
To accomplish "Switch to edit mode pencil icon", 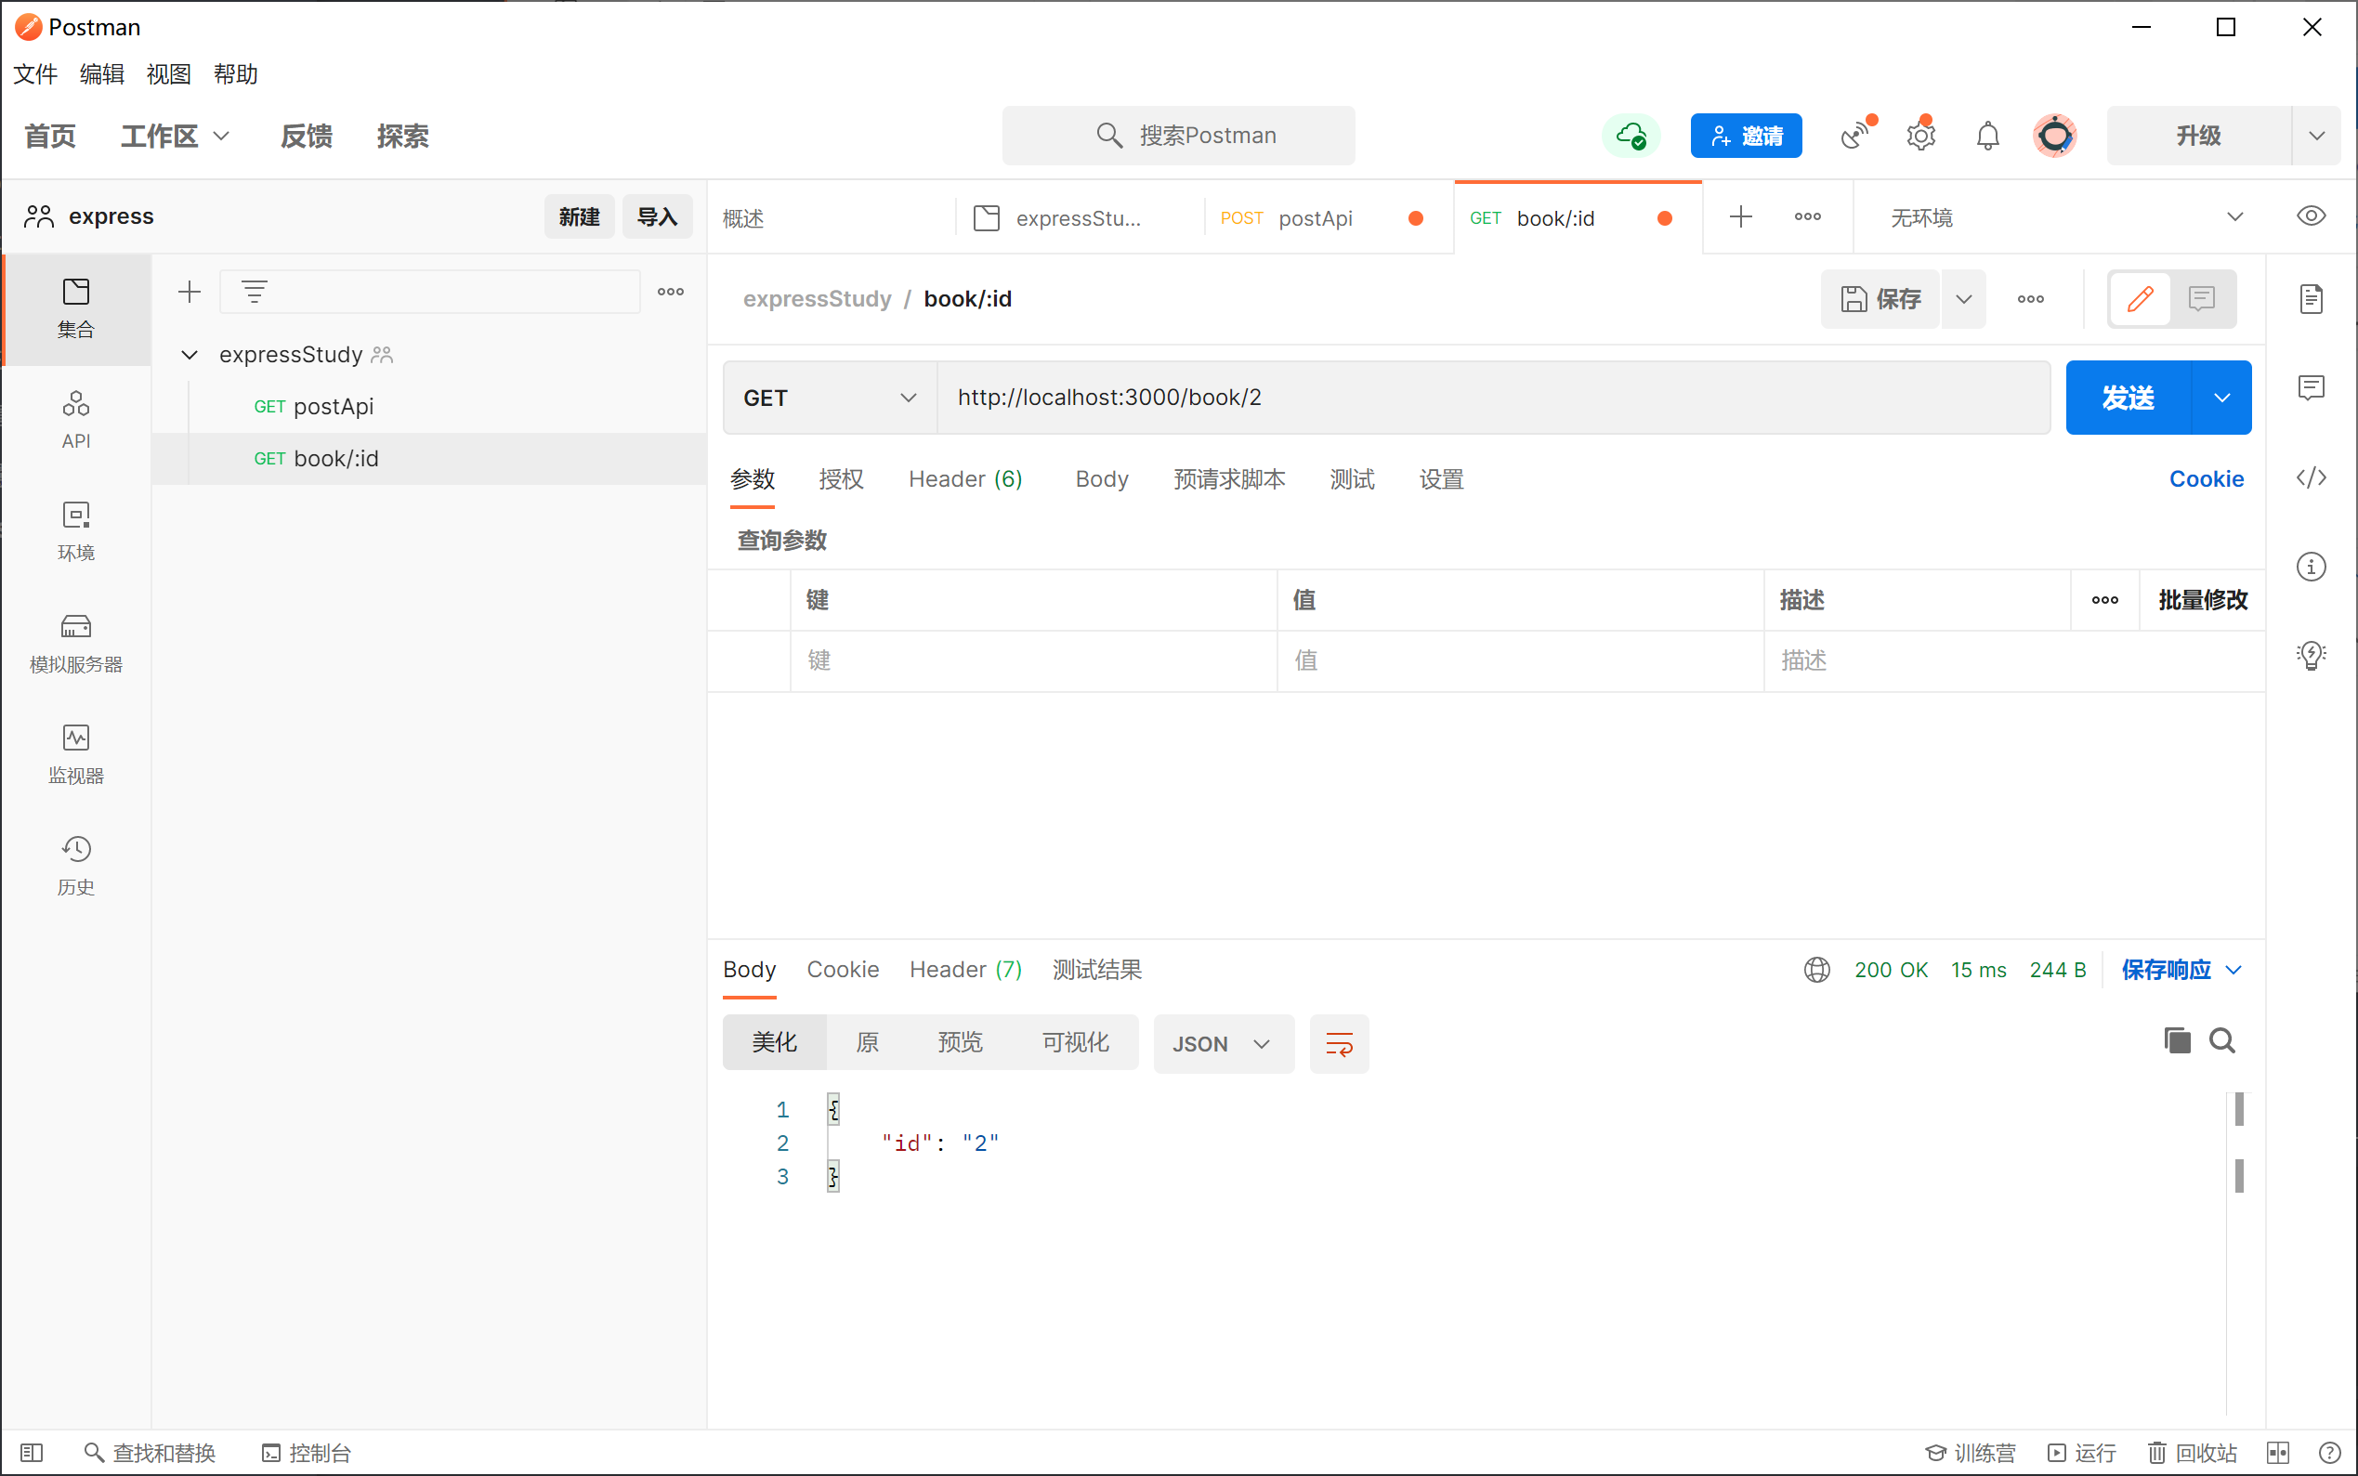I will point(2141,299).
